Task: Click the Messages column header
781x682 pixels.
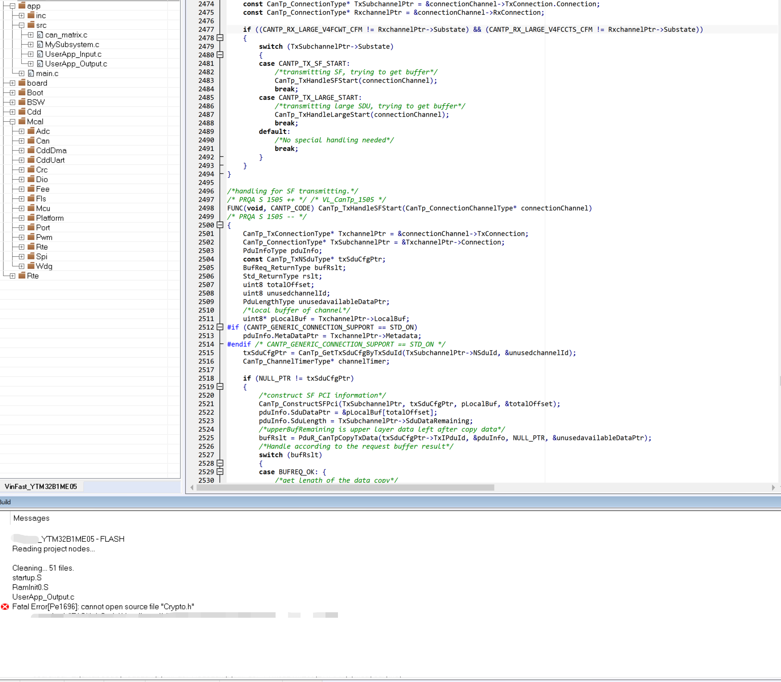Action: tap(31, 518)
